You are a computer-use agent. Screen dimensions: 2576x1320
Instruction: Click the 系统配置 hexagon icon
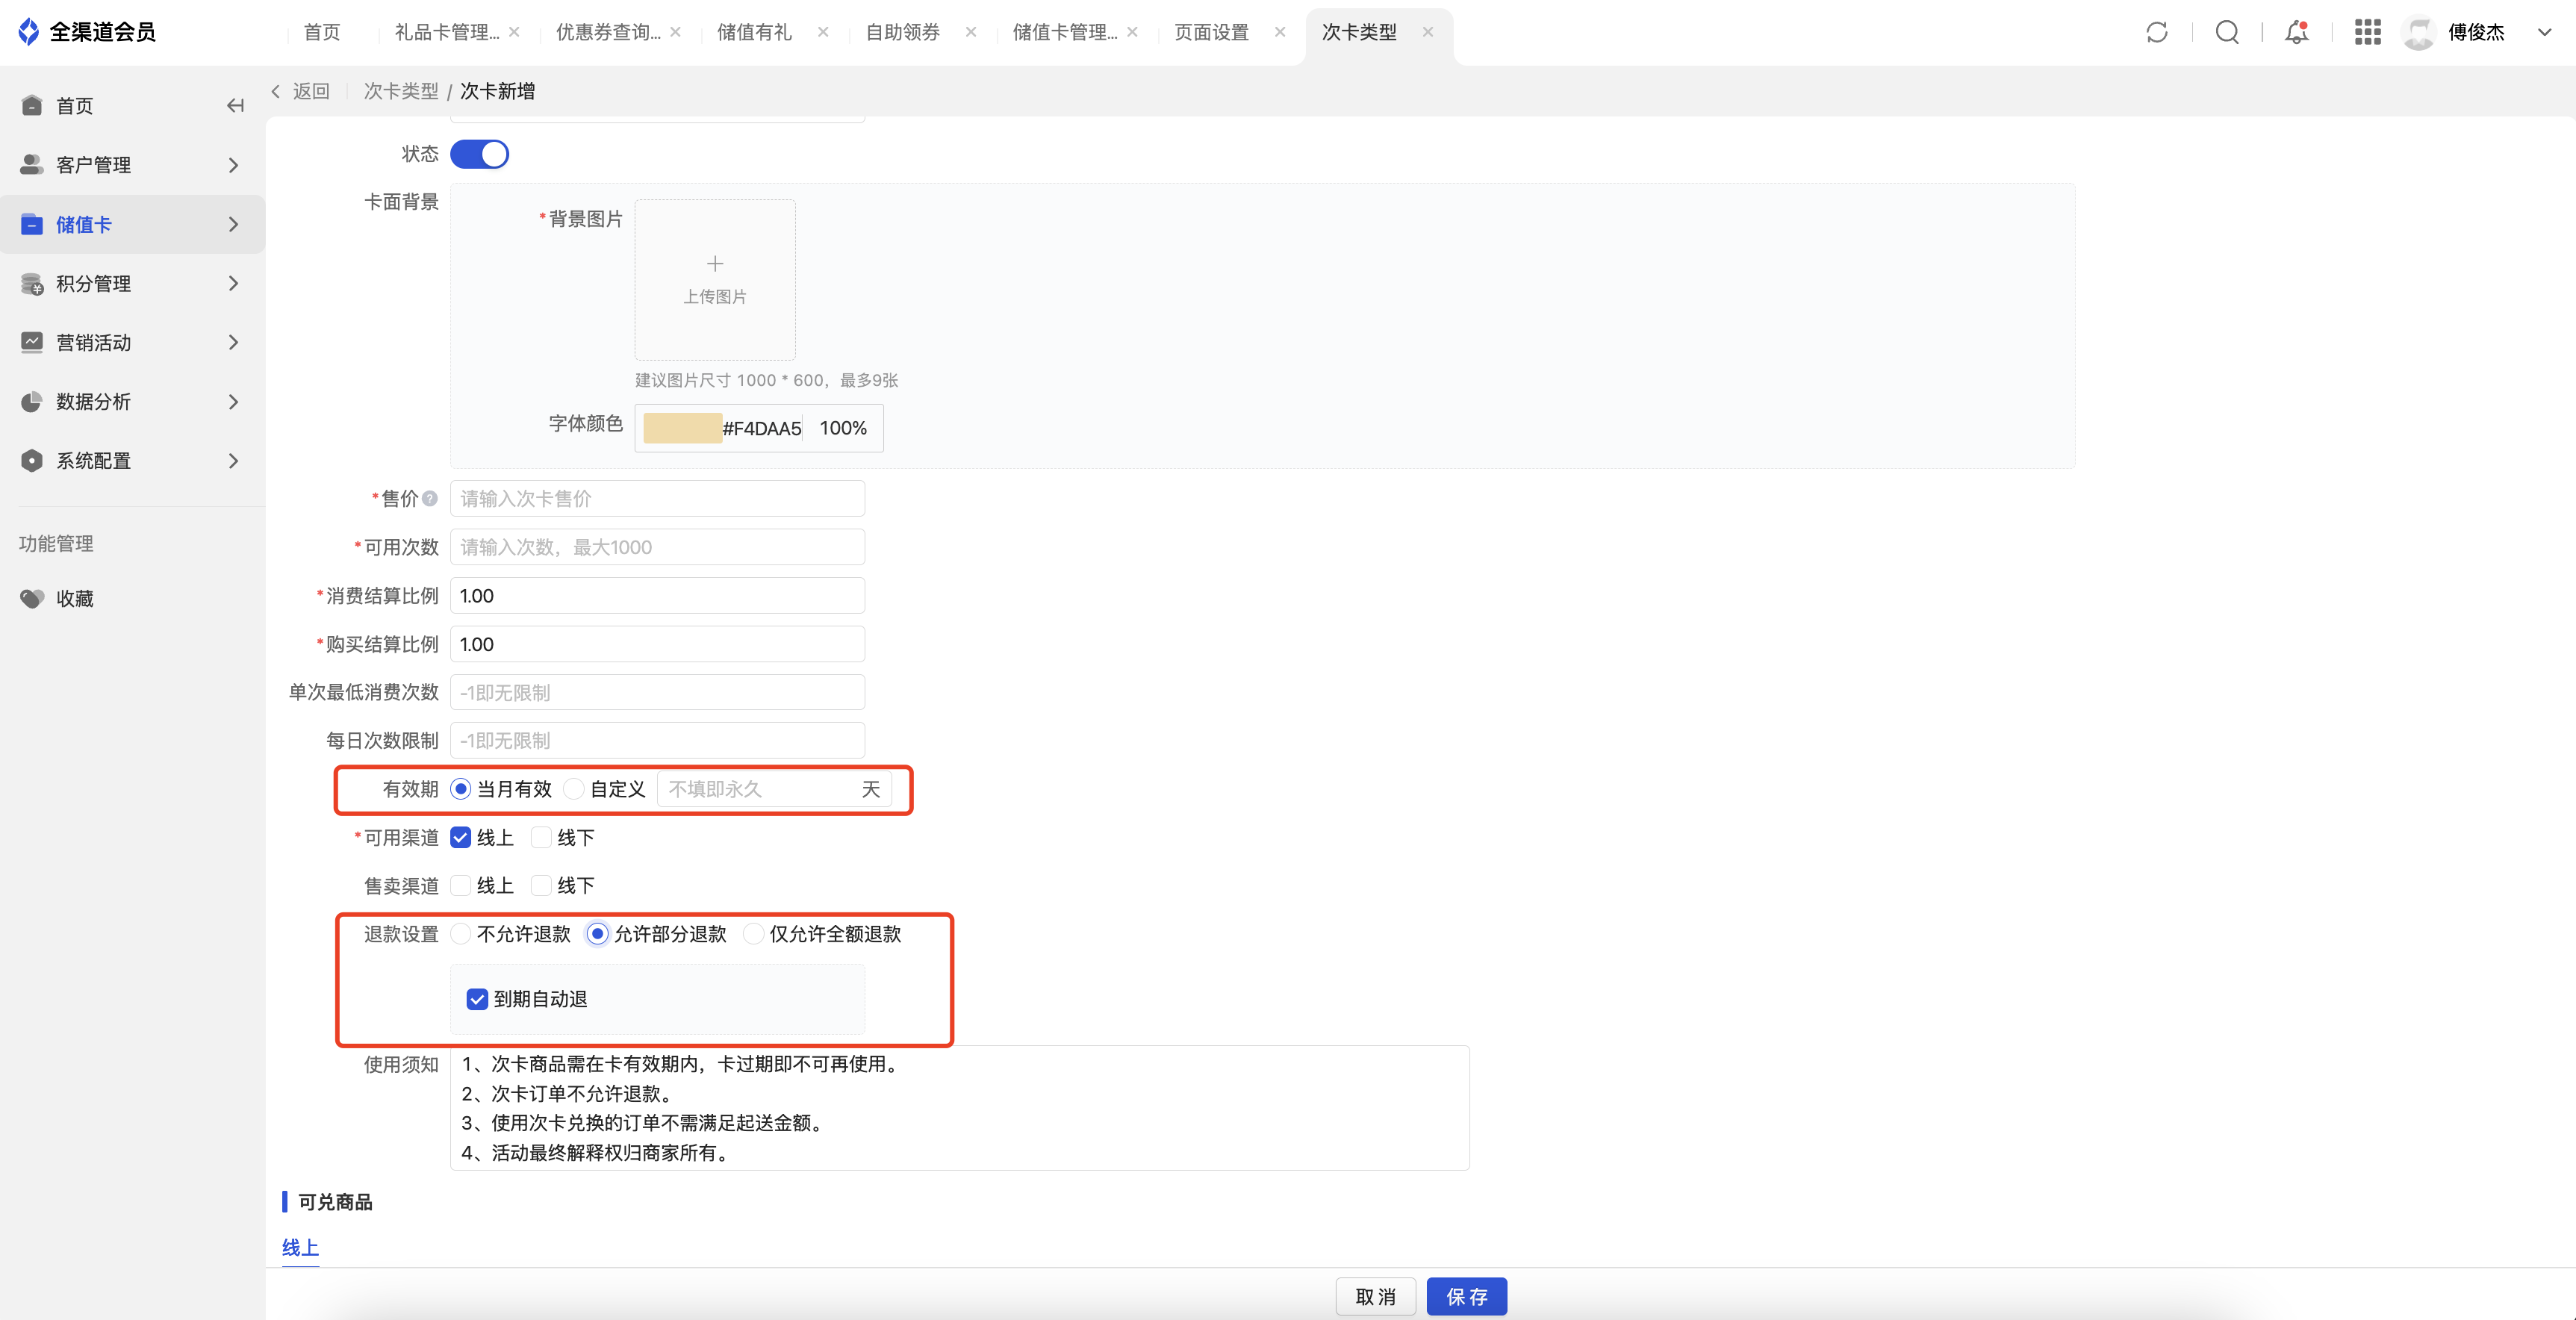click(x=32, y=460)
